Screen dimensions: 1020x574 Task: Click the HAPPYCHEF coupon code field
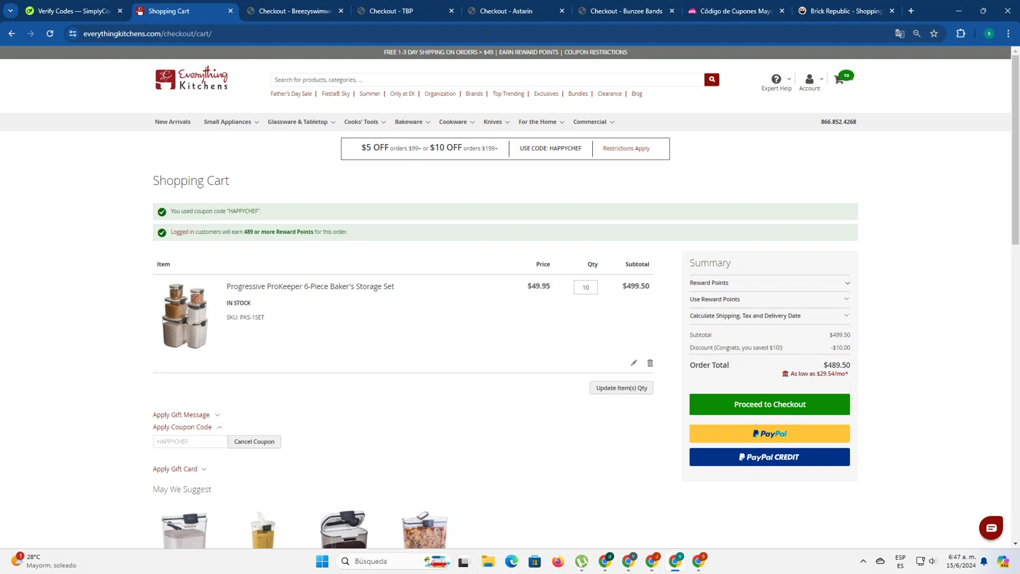pyautogui.click(x=190, y=441)
